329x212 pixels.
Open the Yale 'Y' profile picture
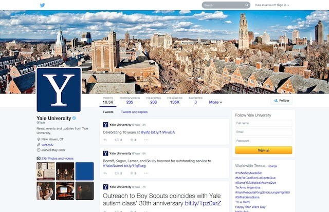pos(59,89)
